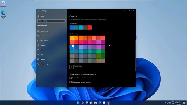The image size is (187, 105).
Task: Click the Settings gear on the taskbar
Action: tap(108, 103)
